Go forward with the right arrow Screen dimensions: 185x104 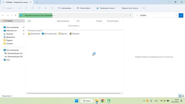click(x=8, y=15)
